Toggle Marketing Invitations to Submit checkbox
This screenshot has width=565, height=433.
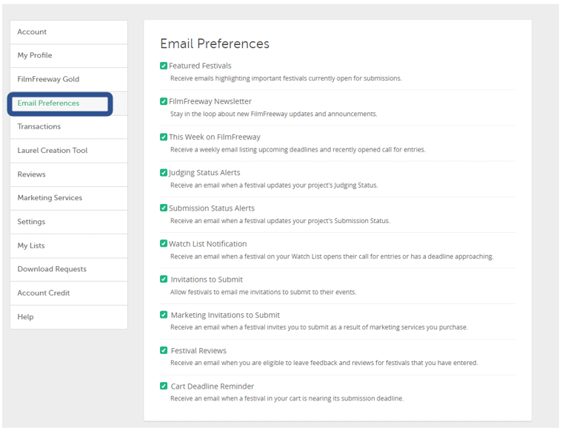pyautogui.click(x=164, y=315)
